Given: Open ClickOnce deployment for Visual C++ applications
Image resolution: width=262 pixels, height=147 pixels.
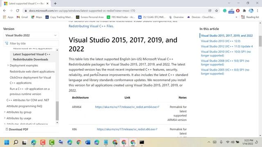Looking at the screenshot, I should pyautogui.click(x=30, y=80).
